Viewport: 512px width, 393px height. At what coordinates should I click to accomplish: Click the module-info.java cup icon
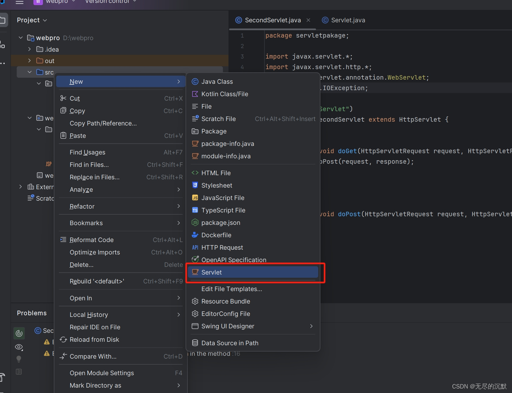pyautogui.click(x=195, y=156)
